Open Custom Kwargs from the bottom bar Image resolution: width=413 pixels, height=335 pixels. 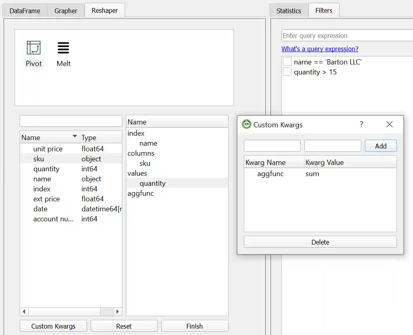coord(53,326)
